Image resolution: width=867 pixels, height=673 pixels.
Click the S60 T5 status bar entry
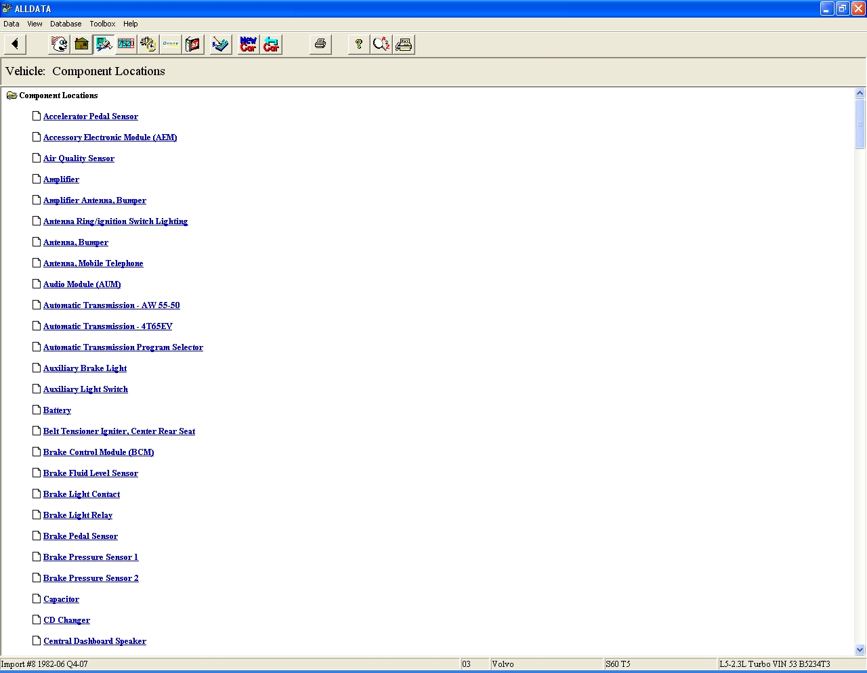[660, 664]
